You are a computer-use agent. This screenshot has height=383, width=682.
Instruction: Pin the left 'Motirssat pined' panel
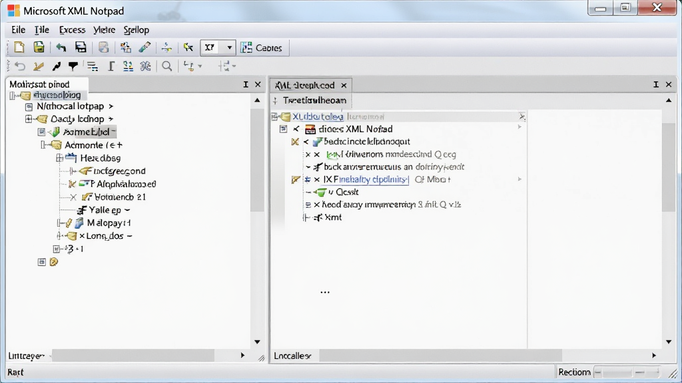tap(246, 84)
